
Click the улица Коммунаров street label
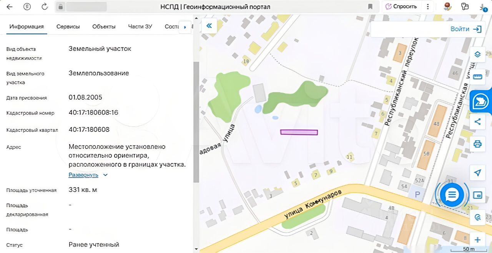point(313,204)
